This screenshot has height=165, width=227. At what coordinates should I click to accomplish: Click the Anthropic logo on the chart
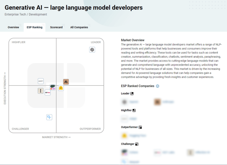[66, 82]
